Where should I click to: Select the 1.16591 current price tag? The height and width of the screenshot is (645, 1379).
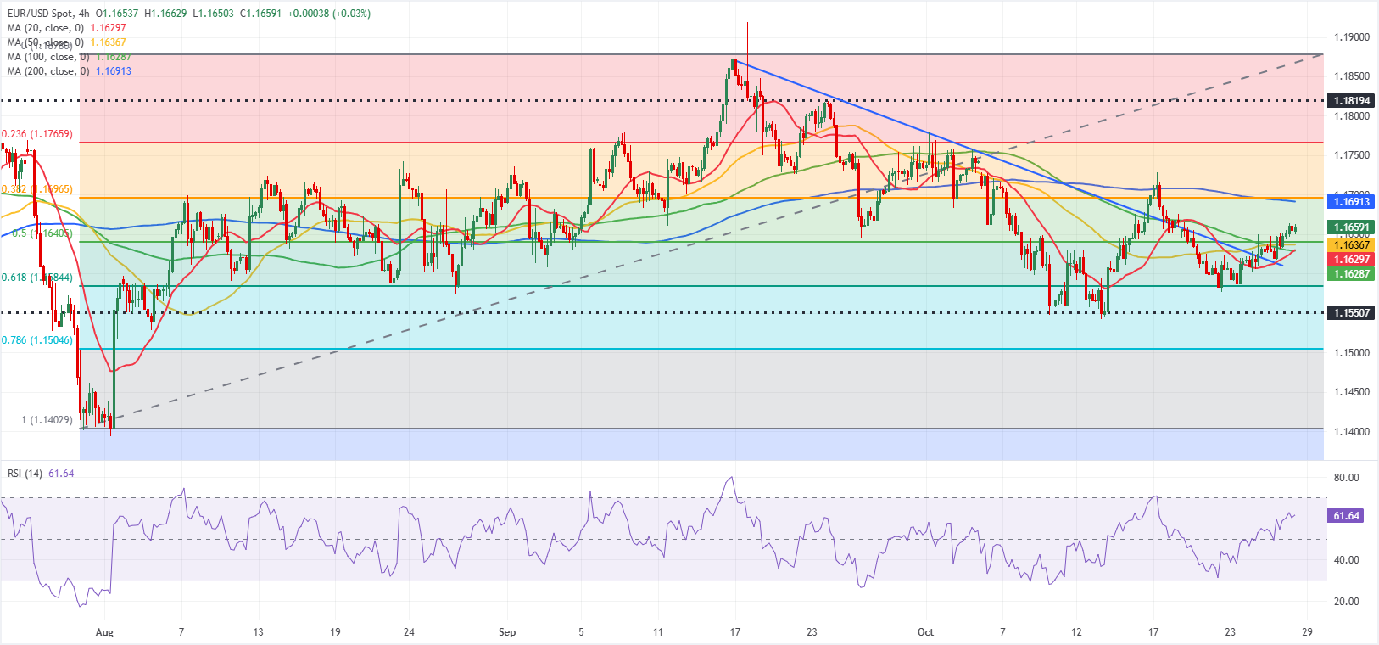pyautogui.click(x=1352, y=227)
